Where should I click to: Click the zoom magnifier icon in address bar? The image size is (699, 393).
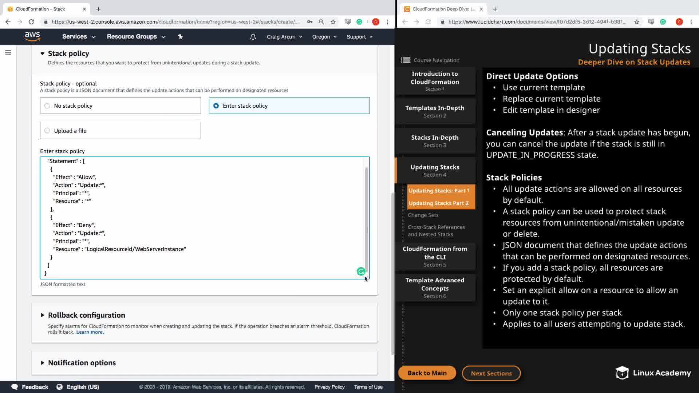click(321, 22)
